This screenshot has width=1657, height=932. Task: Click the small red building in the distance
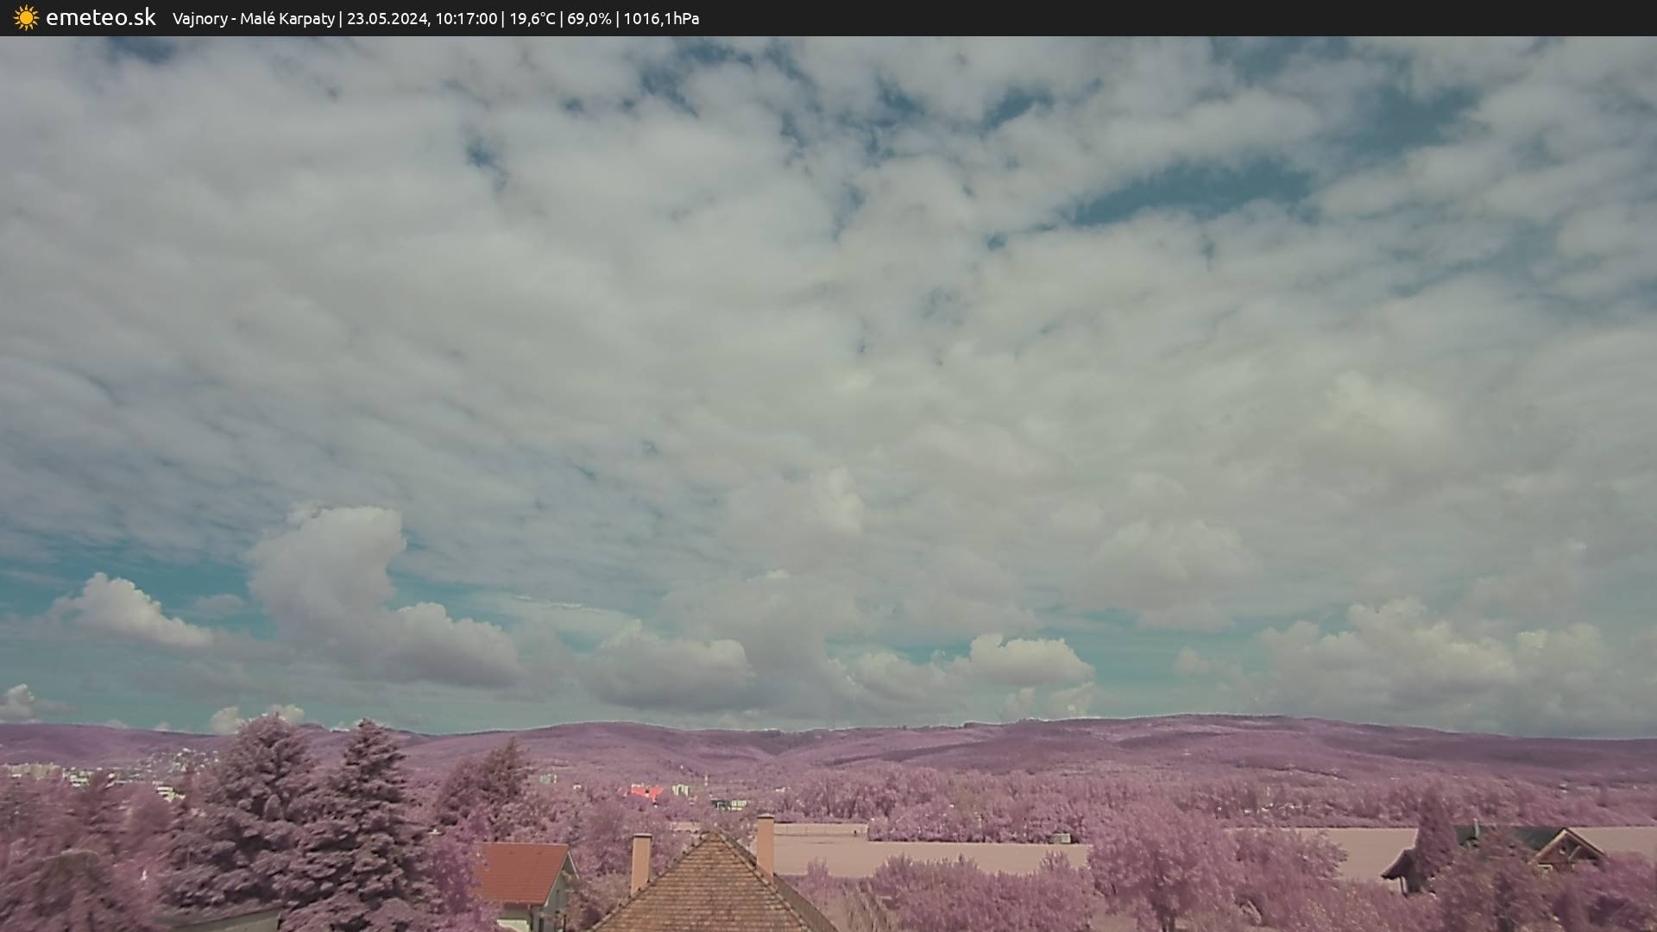(646, 791)
